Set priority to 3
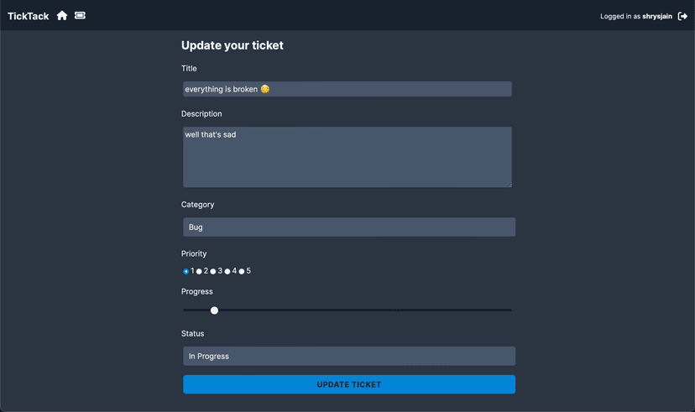 [213, 271]
